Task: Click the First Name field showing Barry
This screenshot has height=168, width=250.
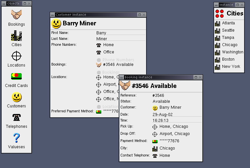Action: pyautogui.click(x=120, y=33)
